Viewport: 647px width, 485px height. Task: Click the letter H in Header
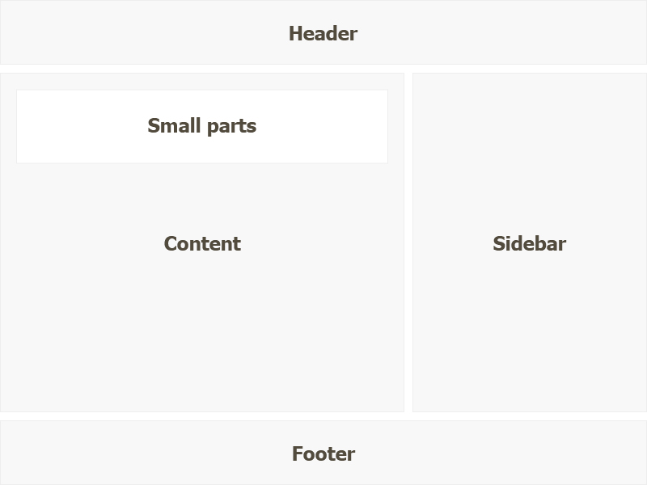coord(295,33)
